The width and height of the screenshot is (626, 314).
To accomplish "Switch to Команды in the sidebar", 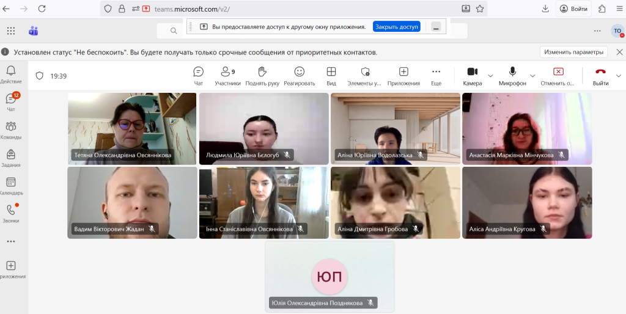I will 11,130.
